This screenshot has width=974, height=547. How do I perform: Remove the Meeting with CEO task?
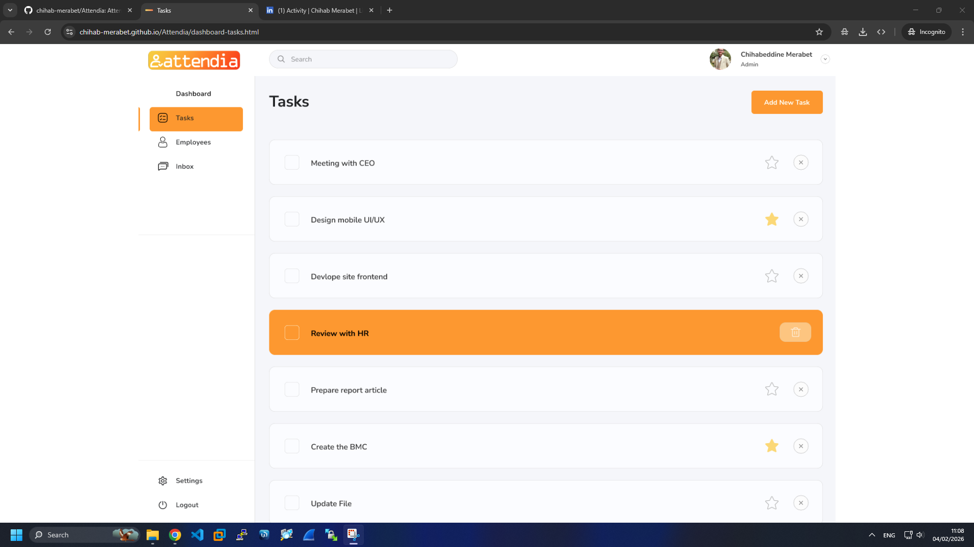point(801,162)
